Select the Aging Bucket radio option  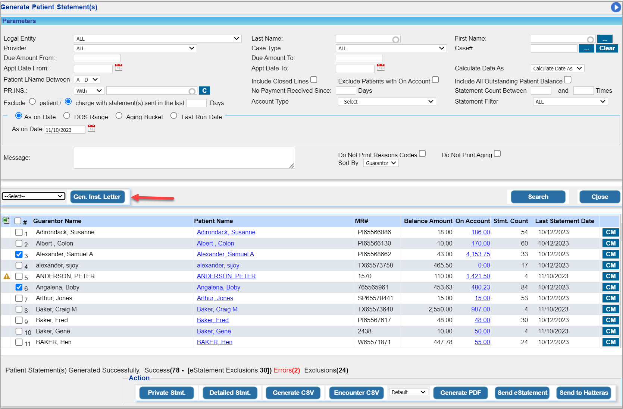tap(119, 116)
